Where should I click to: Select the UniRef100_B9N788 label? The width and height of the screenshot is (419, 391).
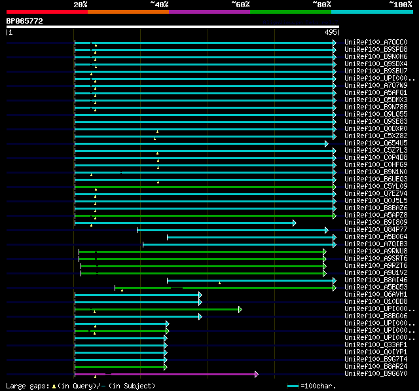coord(376,107)
